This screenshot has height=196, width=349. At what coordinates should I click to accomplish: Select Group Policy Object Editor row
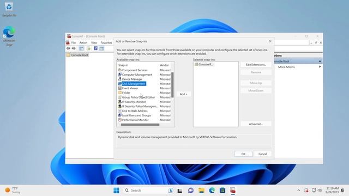coord(136,97)
